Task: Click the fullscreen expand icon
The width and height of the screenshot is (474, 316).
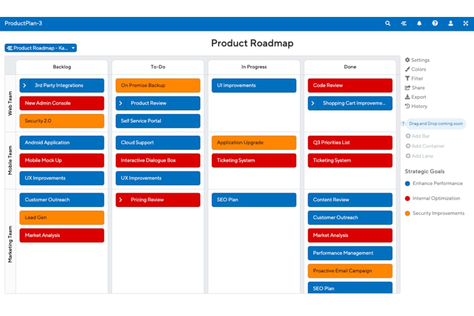Action: (466, 23)
